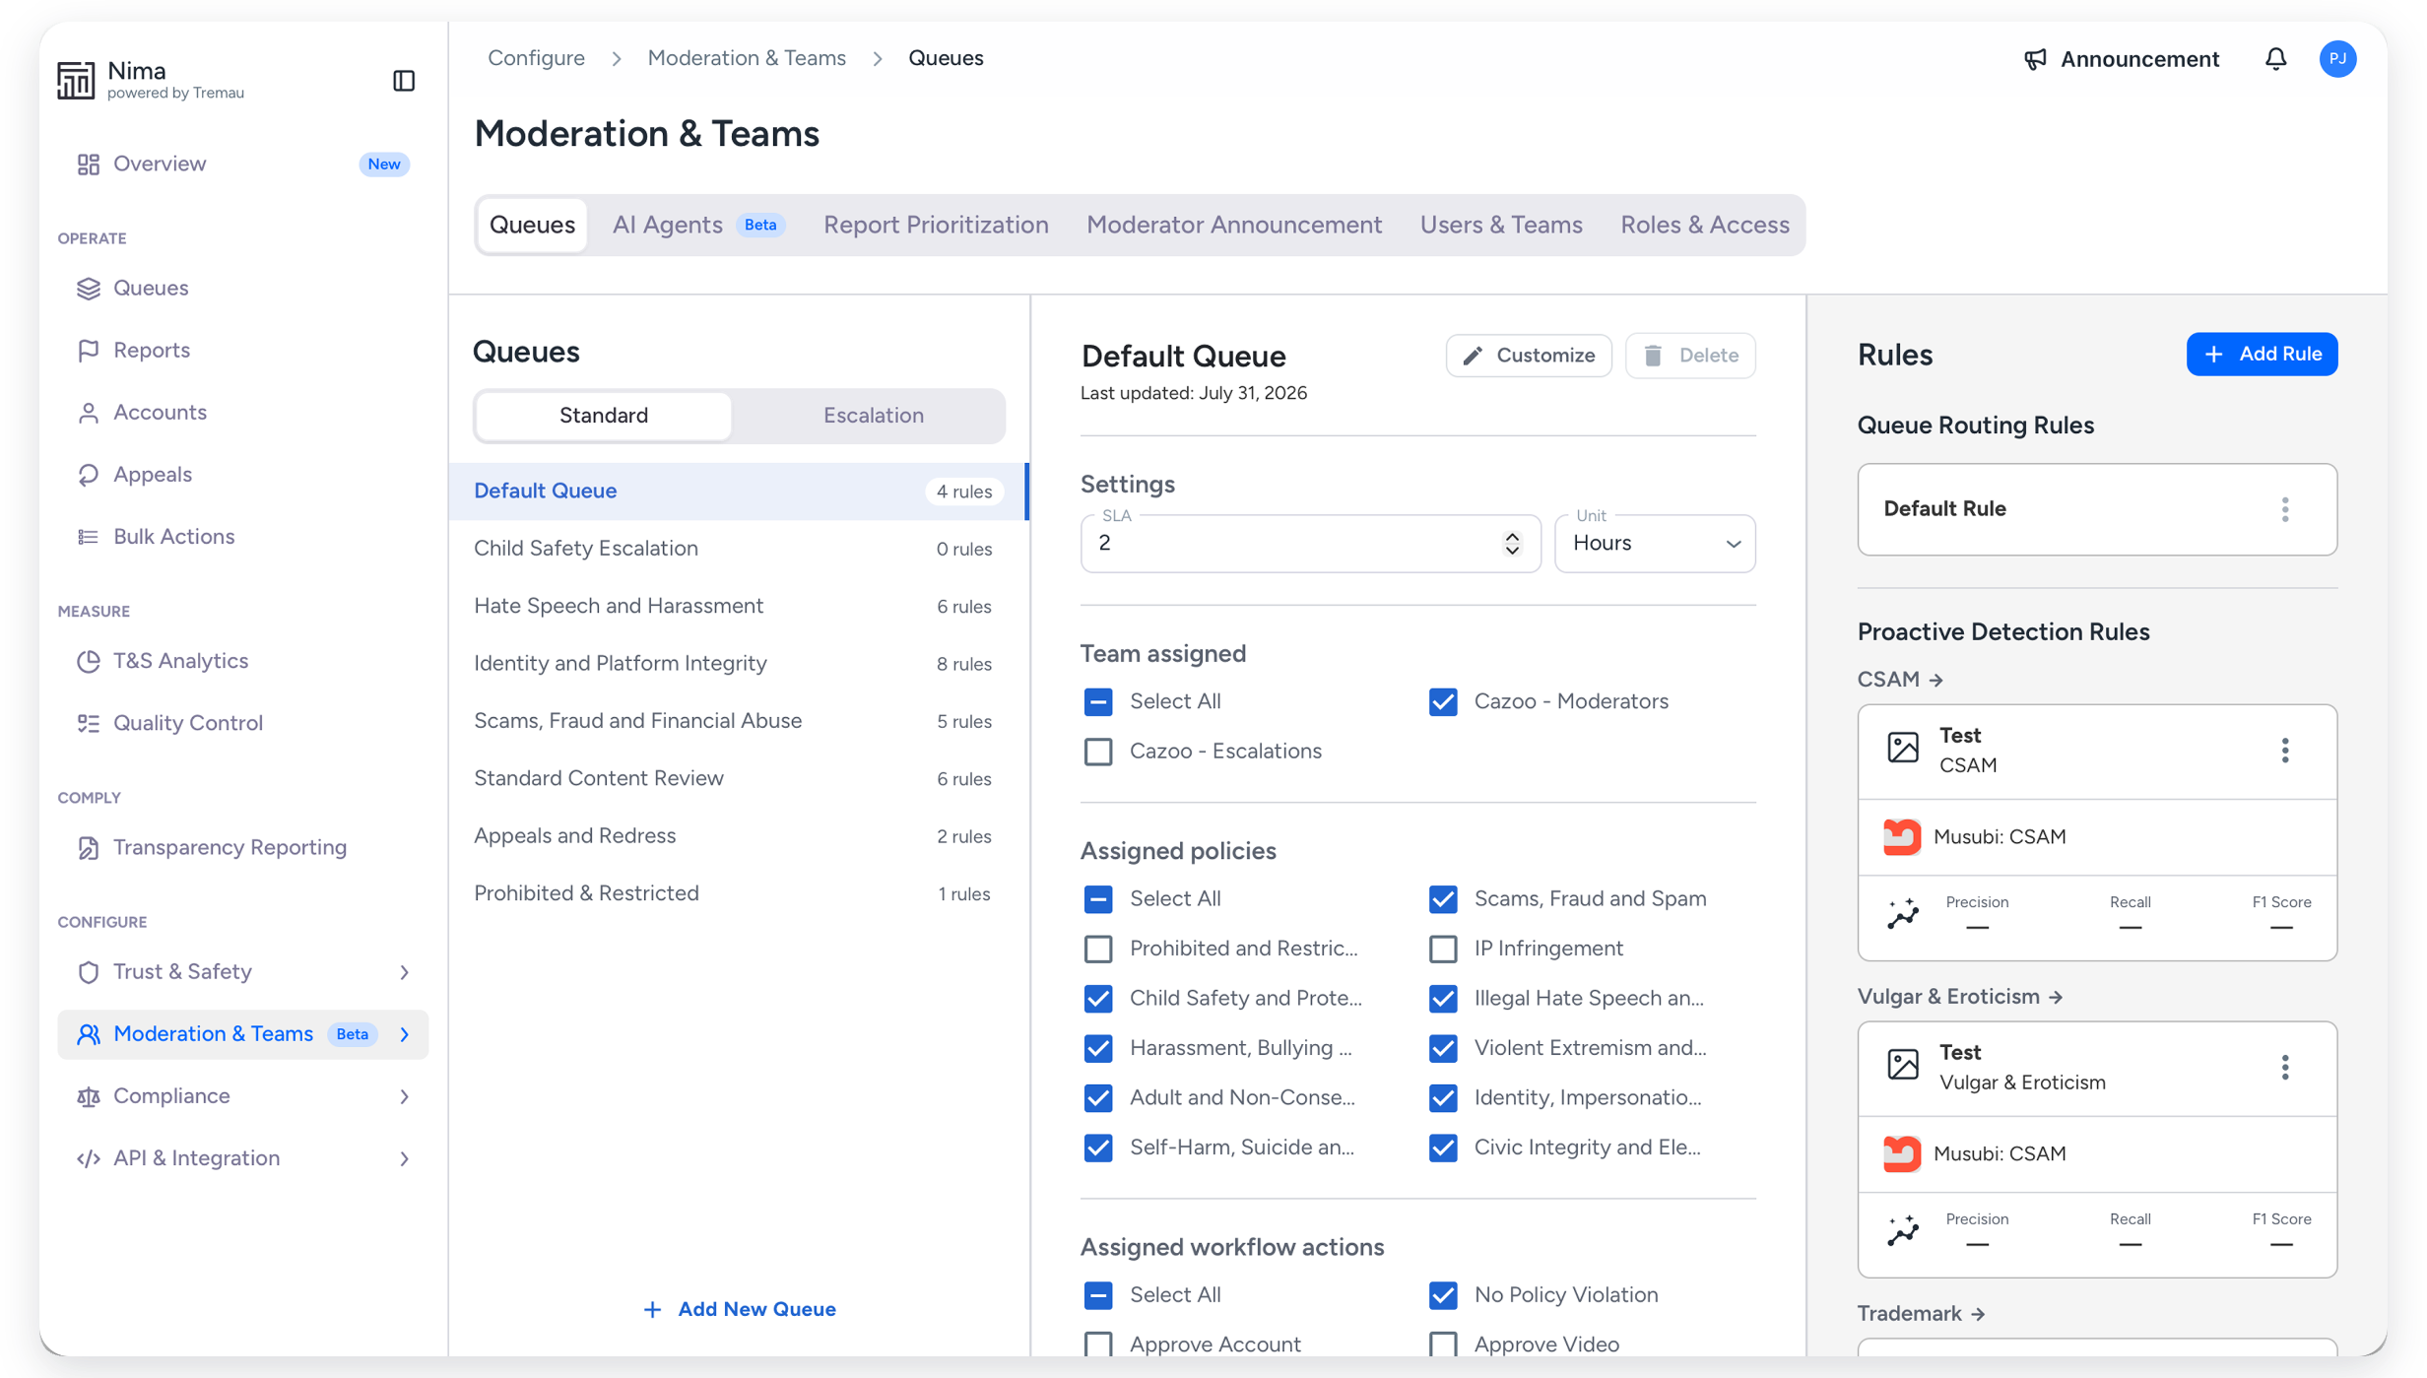2427x1378 pixels.
Task: Open the Unit Hours dropdown
Action: pos(1655,544)
